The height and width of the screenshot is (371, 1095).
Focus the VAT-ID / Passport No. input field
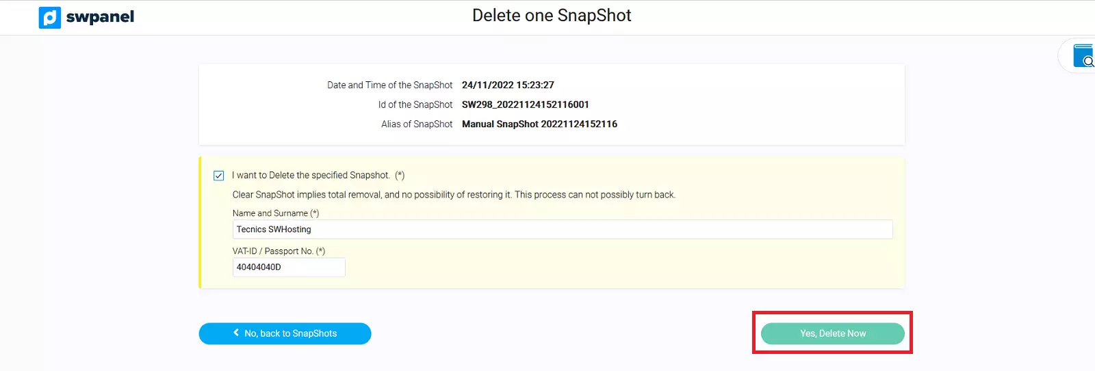tap(289, 267)
